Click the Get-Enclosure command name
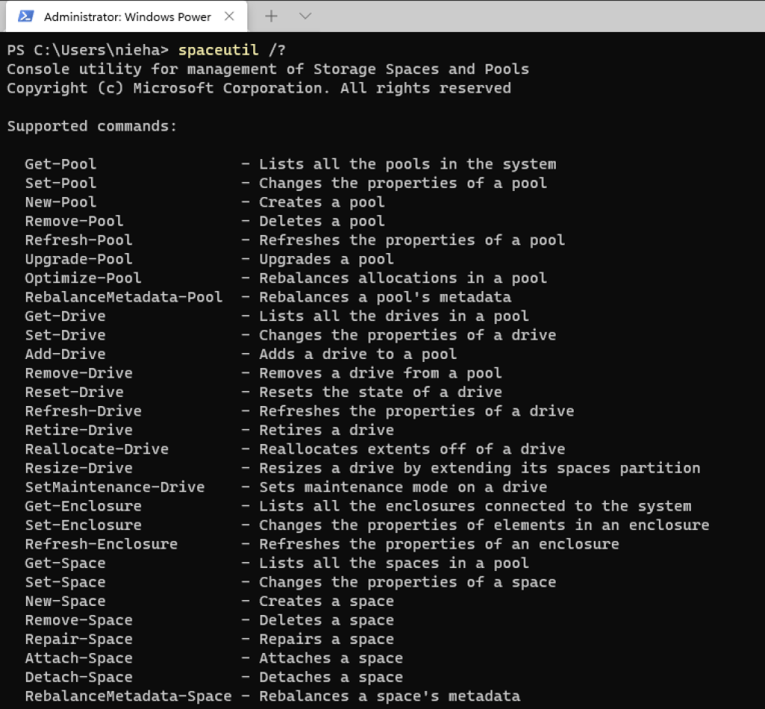 click(83, 506)
